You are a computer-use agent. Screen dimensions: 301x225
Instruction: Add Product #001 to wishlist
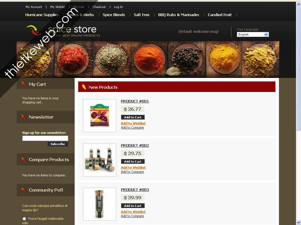click(x=133, y=123)
